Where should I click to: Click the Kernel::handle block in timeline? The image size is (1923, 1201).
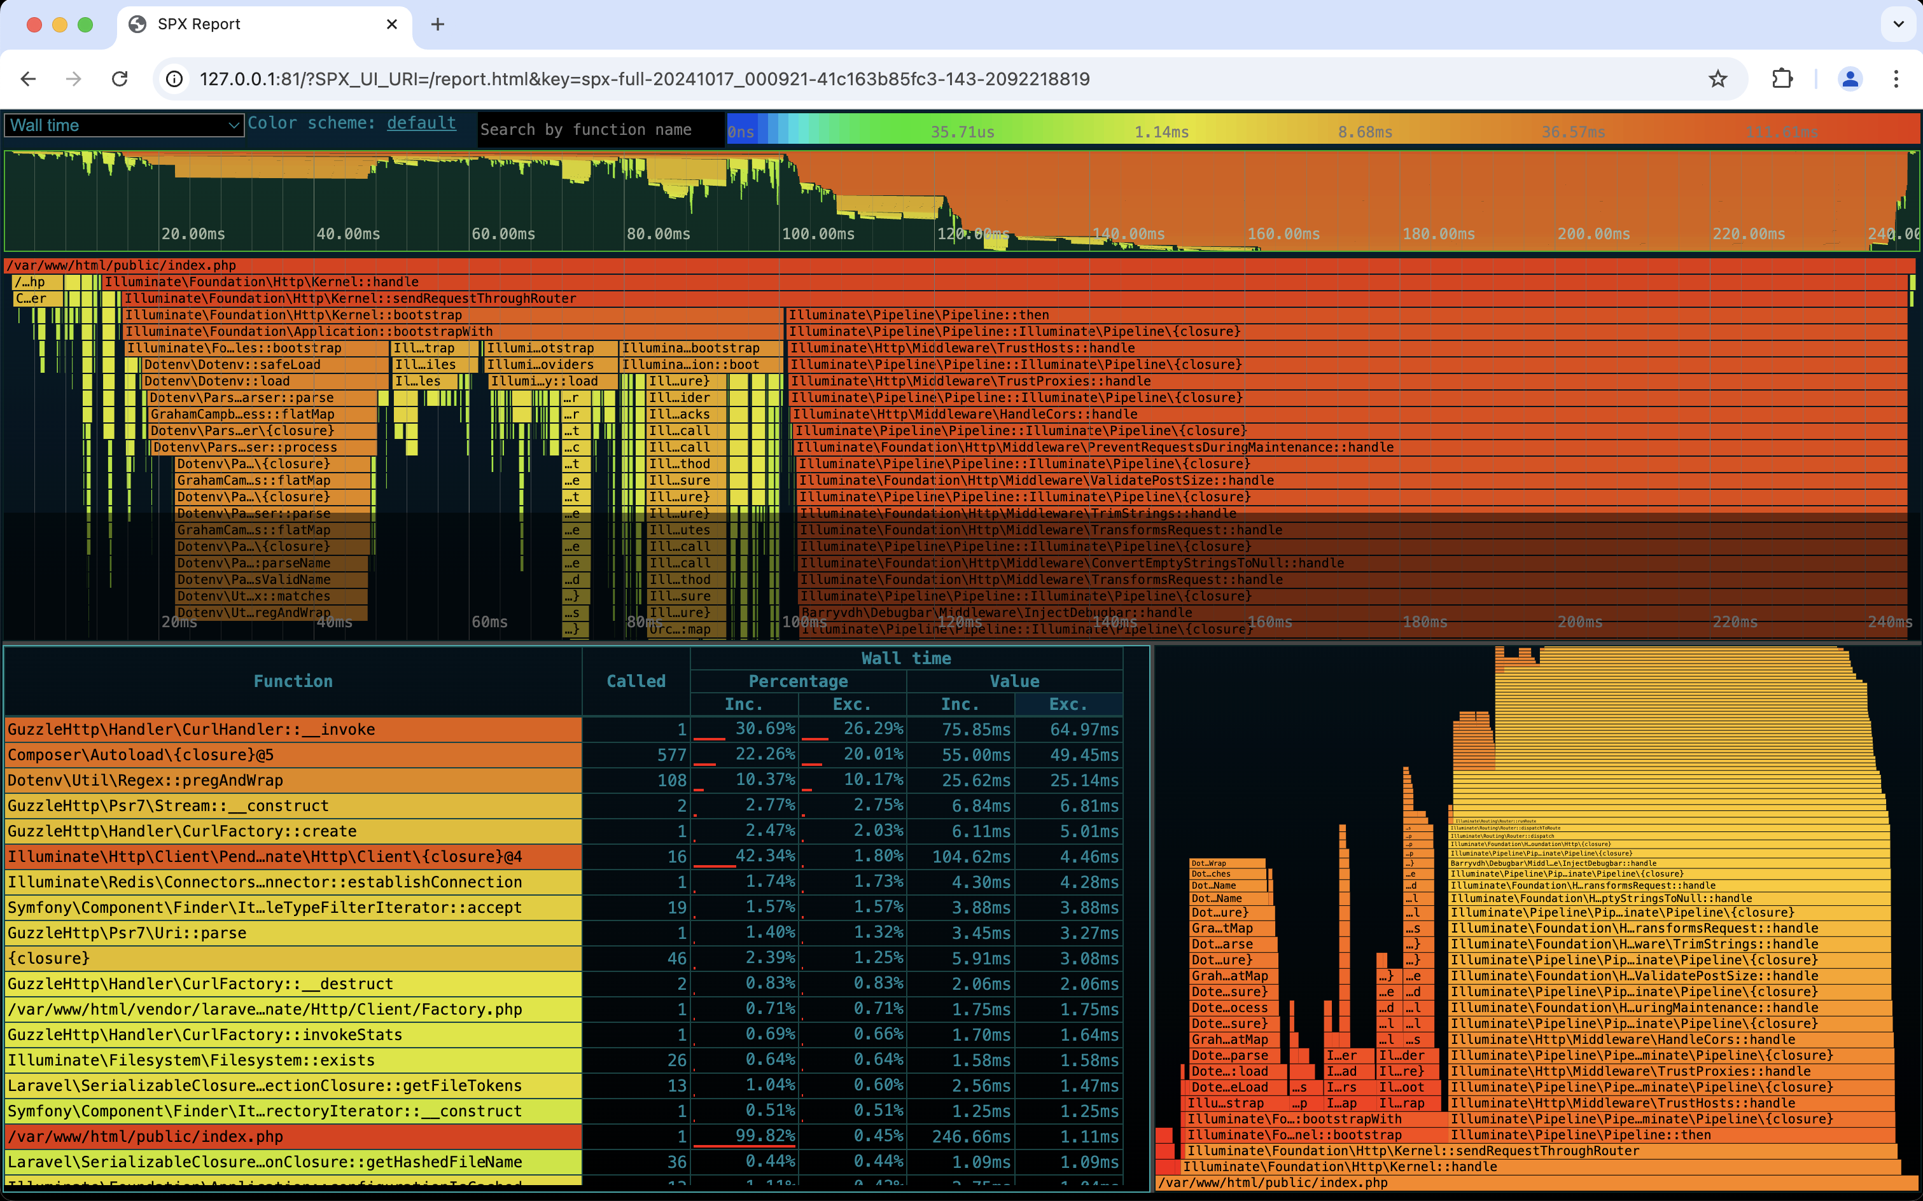coord(262,282)
